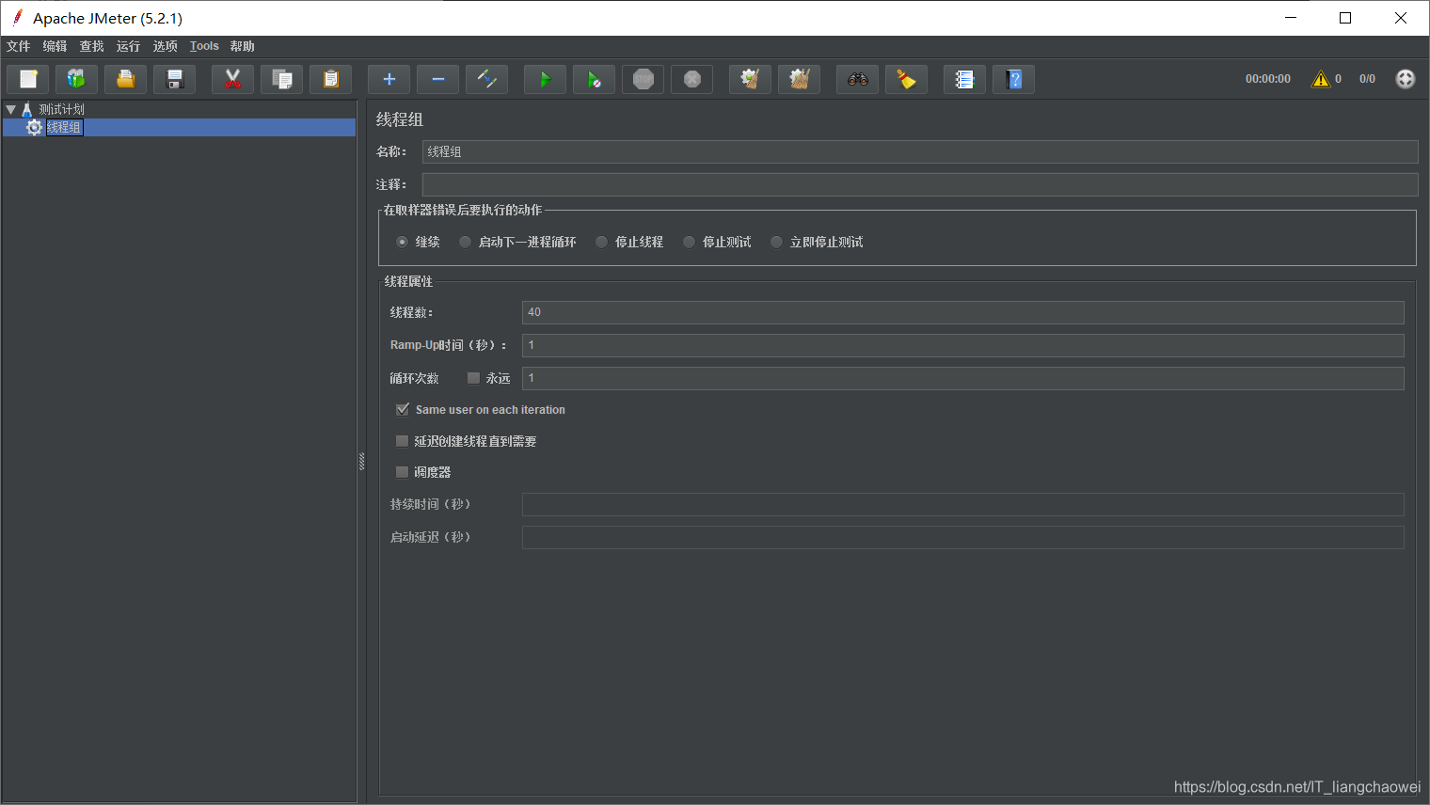The height and width of the screenshot is (805, 1430).
Task: Click the Stop test icon
Action: (643, 79)
